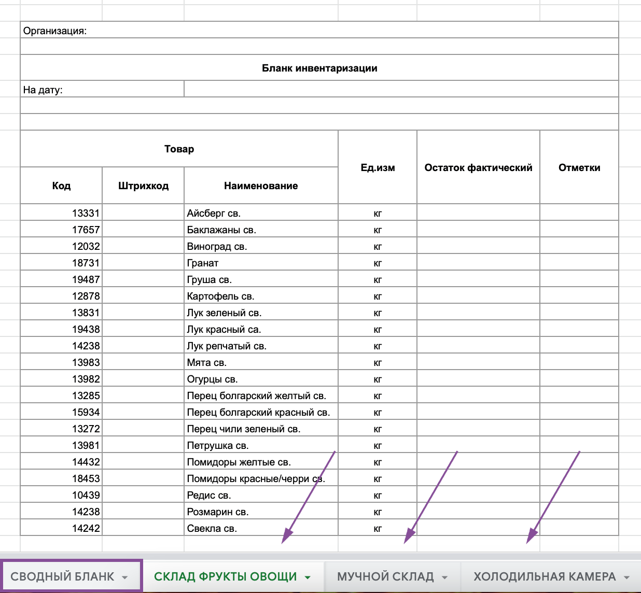This screenshot has height=593, width=641.
Task: Select the Код column header
Action: tap(61, 186)
